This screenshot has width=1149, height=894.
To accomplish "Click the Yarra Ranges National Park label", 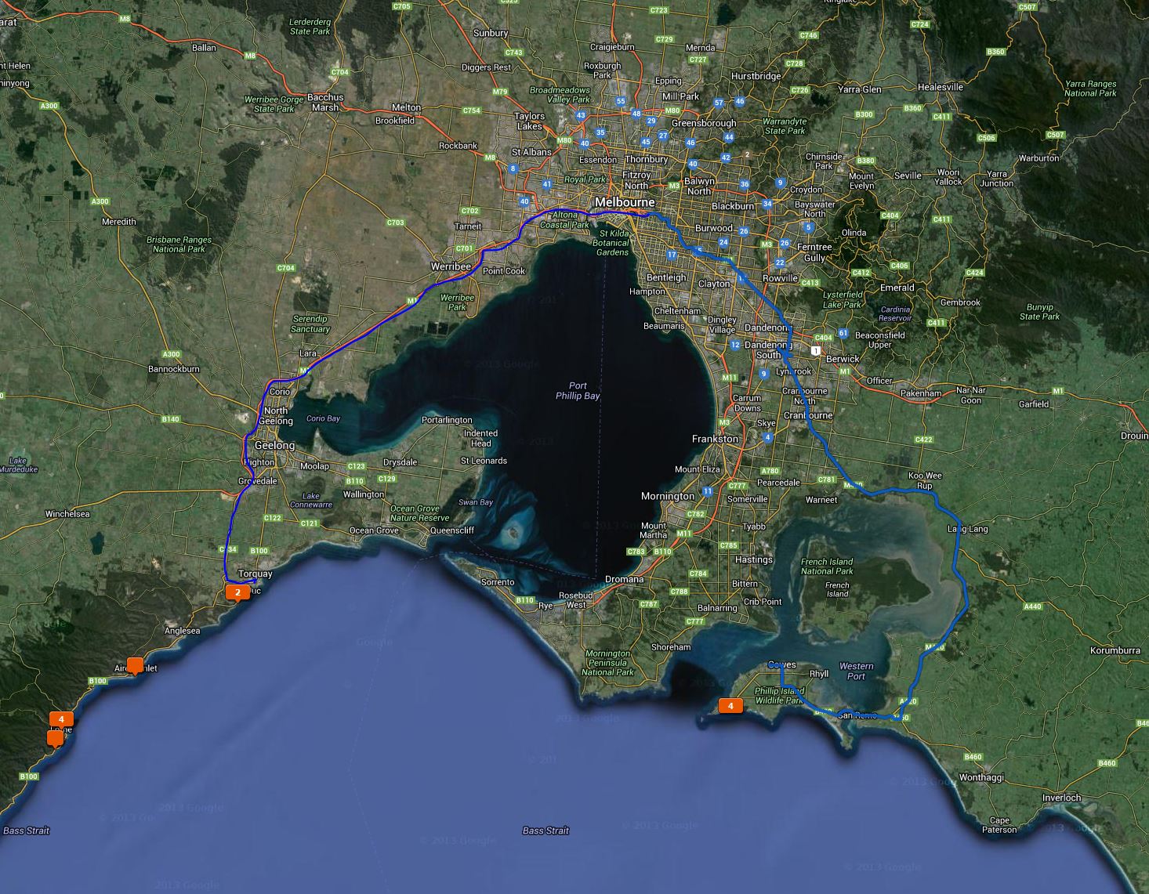I will [1090, 89].
